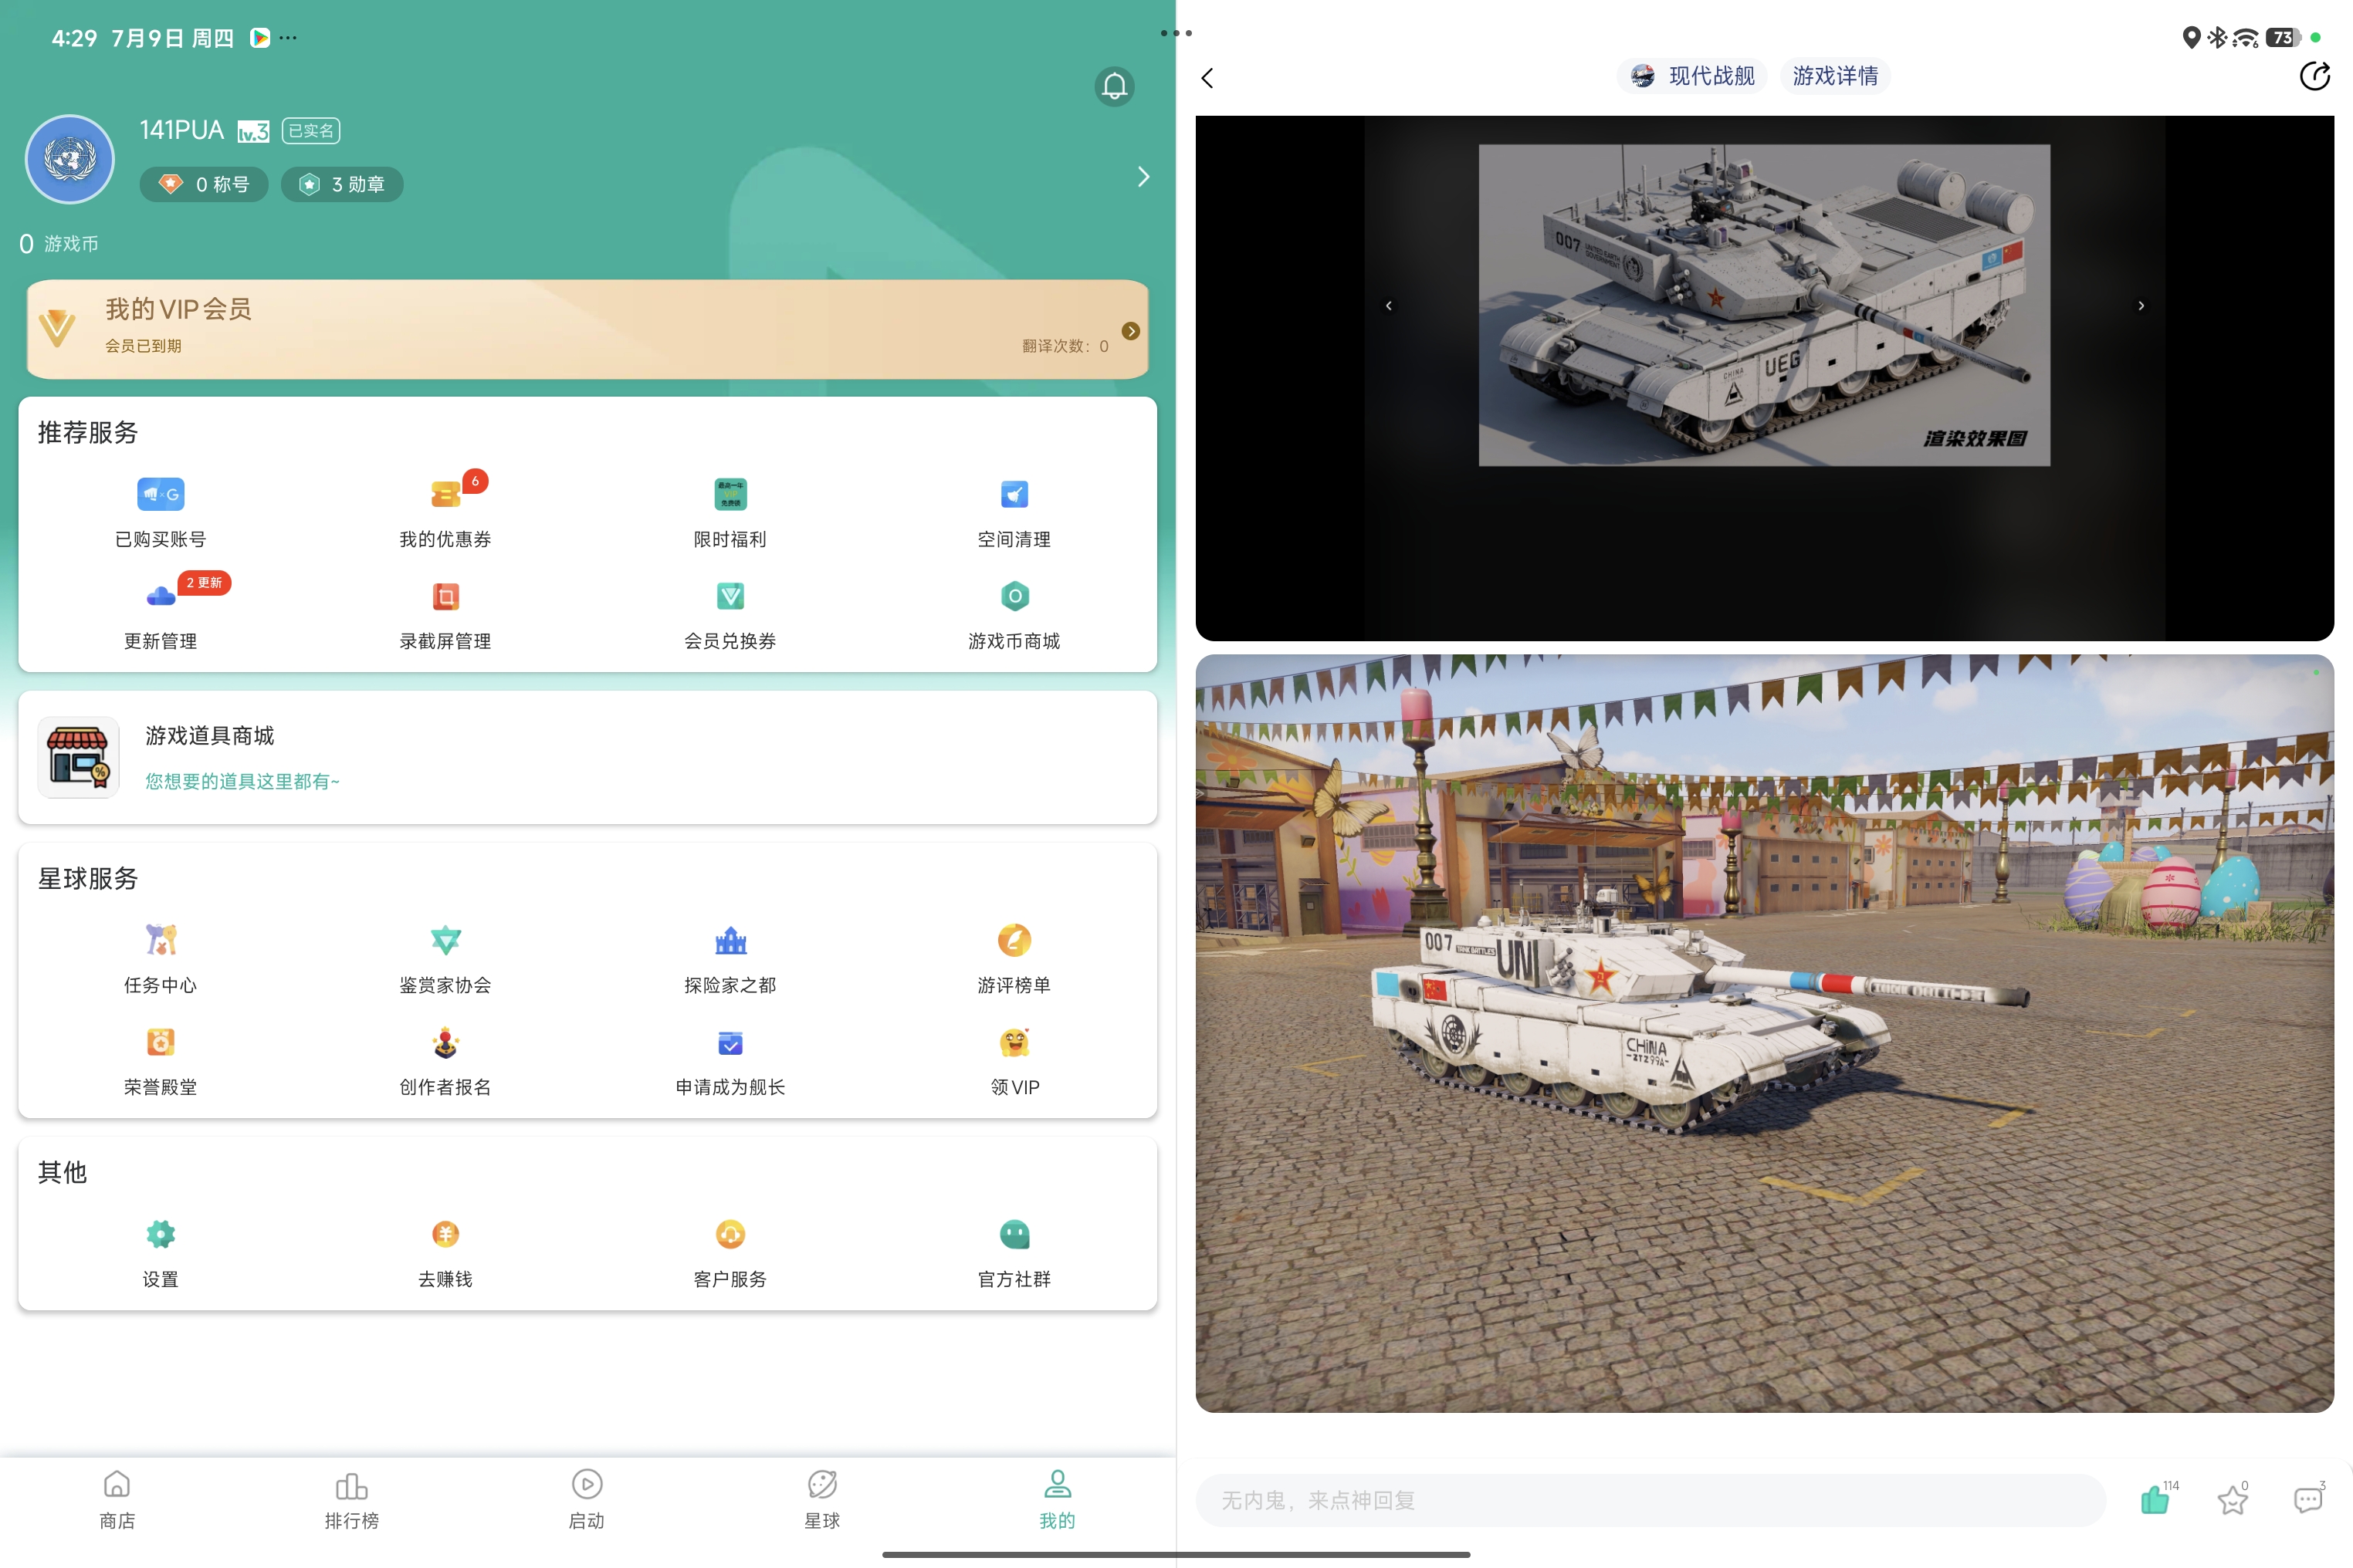Image resolution: width=2353 pixels, height=1568 pixels.
Task: Expand VIP membership card arrow
Action: point(1130,331)
